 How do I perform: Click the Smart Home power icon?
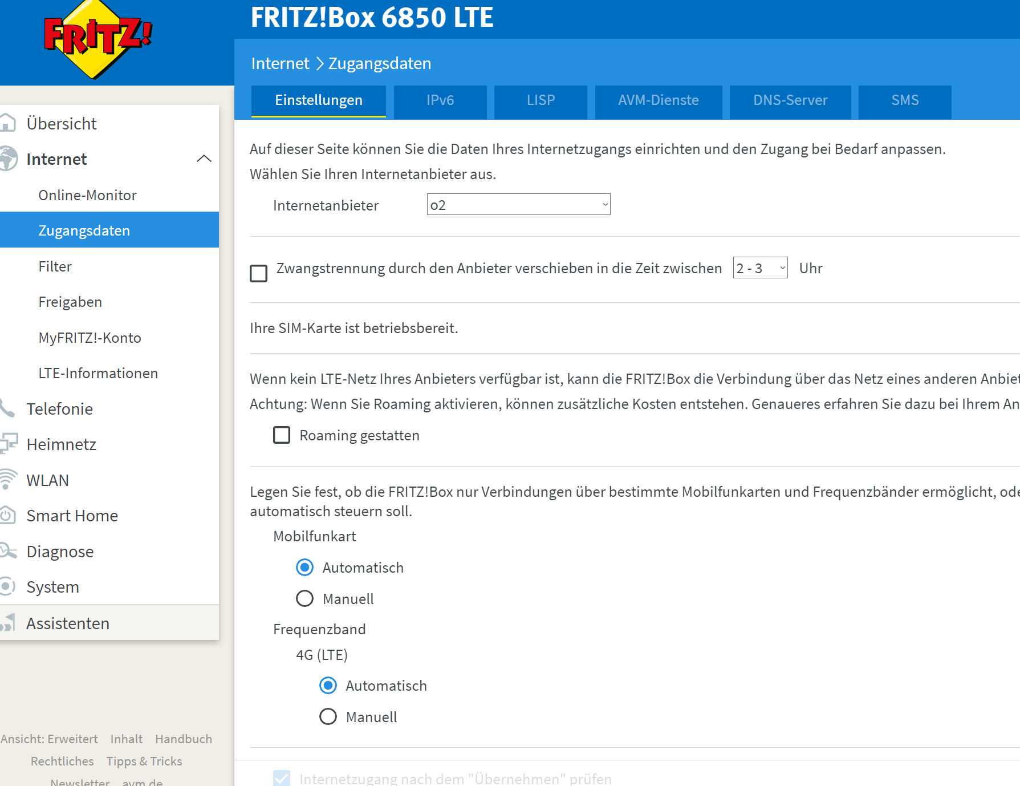tap(7, 515)
